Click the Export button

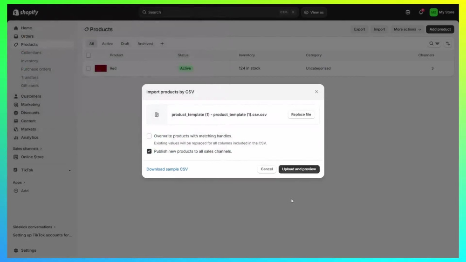pos(359,29)
